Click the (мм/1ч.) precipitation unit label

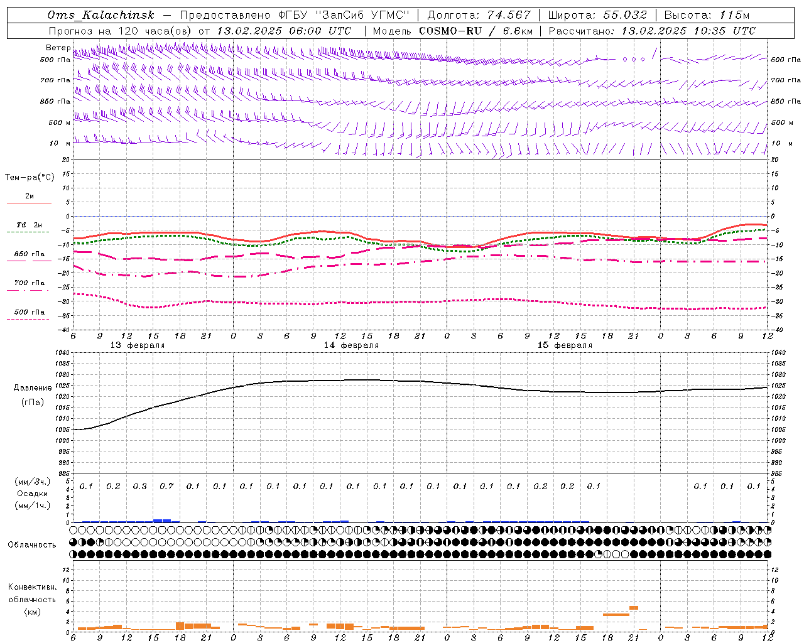click(x=33, y=505)
